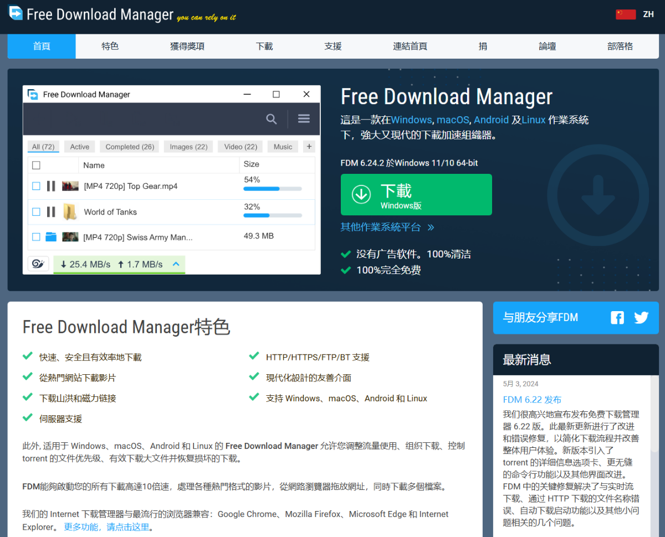
Task: Click the 更多功能, 请点击这里 link
Action: coord(106,527)
